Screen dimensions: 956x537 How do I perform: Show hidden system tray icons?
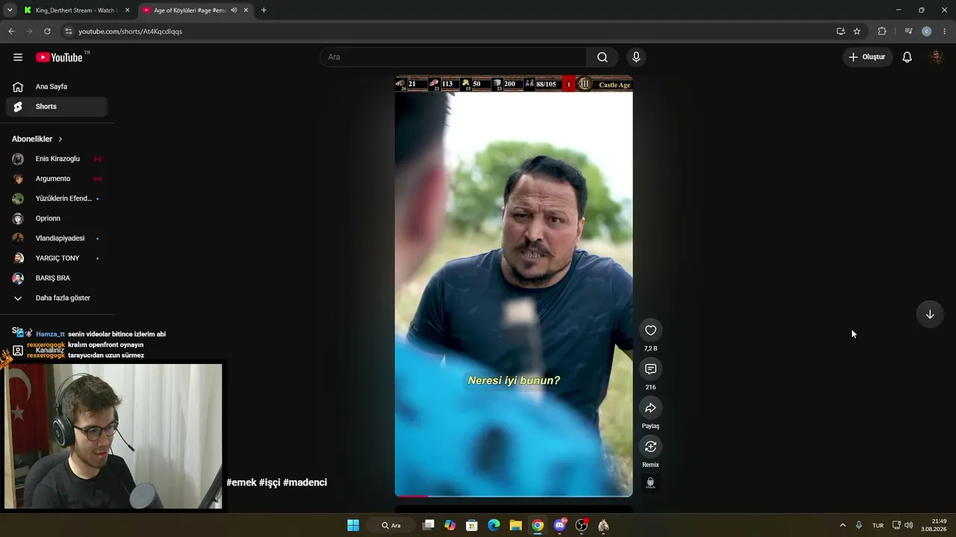pyautogui.click(x=842, y=526)
